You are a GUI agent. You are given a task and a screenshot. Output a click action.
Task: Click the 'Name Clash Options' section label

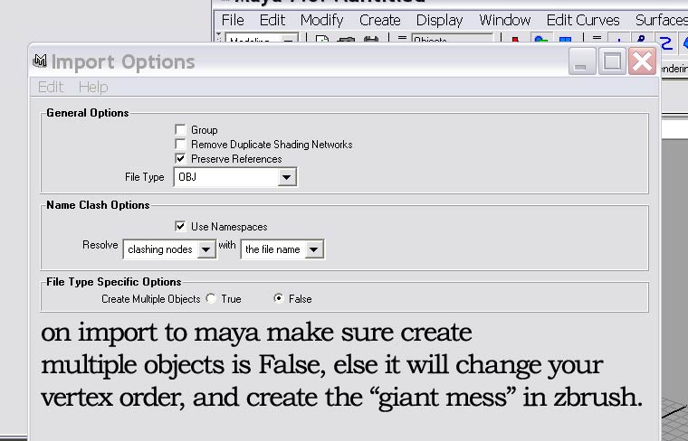pyautogui.click(x=98, y=205)
